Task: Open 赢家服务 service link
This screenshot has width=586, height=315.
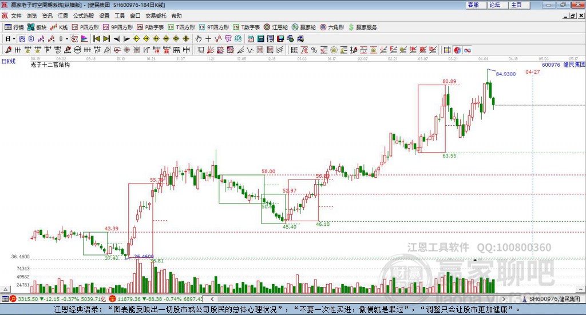Action: tap(362, 27)
